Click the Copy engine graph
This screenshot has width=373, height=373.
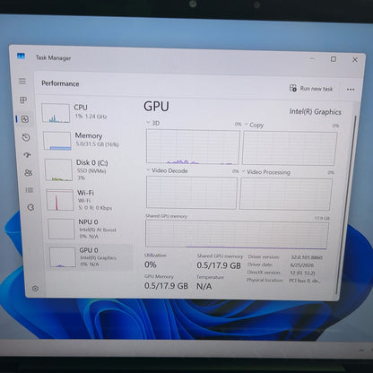(x=290, y=149)
